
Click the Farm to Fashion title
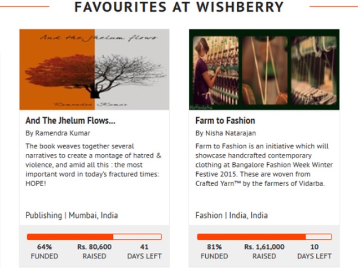[x=225, y=120]
